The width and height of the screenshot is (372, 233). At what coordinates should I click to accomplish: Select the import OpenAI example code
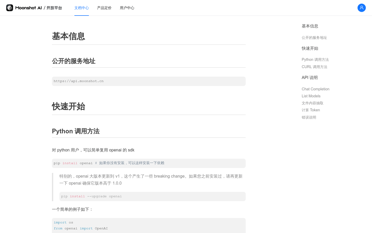[x=149, y=225]
